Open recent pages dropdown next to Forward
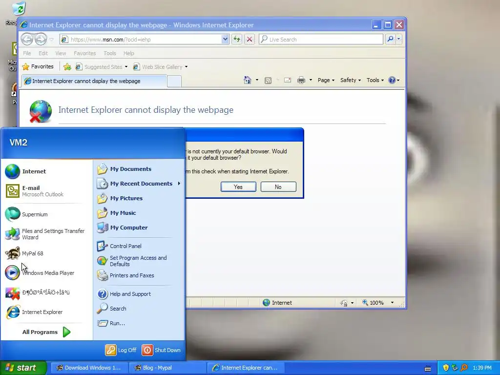The image size is (500, 375). (x=51, y=40)
